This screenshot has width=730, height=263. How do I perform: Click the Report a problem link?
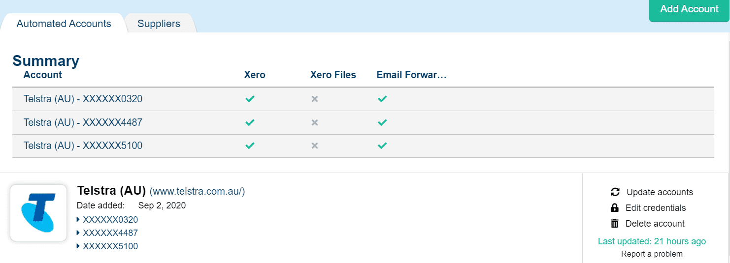[x=652, y=254]
